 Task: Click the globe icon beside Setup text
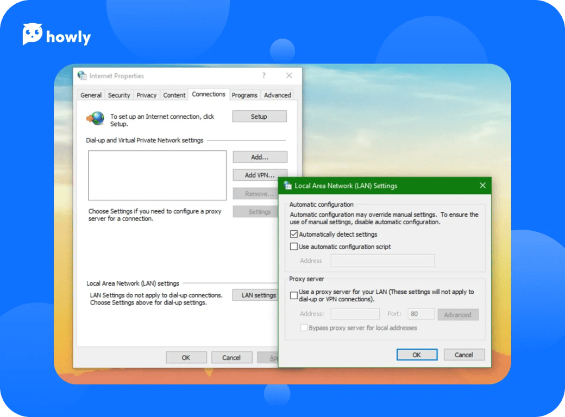[x=96, y=118]
